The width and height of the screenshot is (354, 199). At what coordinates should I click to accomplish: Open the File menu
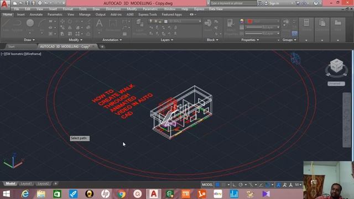[17, 9]
